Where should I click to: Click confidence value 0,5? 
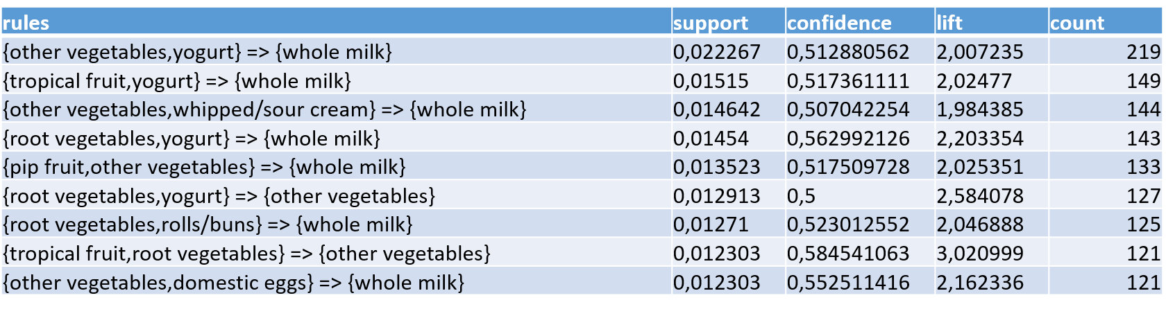801,196
